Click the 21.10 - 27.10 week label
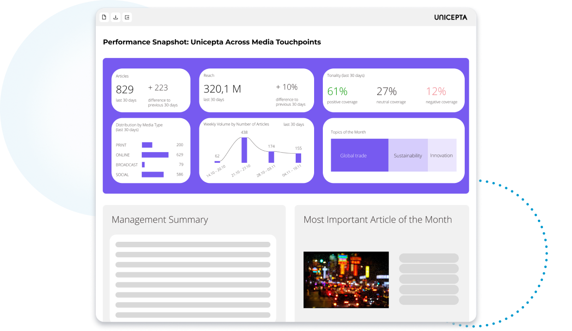572x331 pixels. [x=241, y=171]
